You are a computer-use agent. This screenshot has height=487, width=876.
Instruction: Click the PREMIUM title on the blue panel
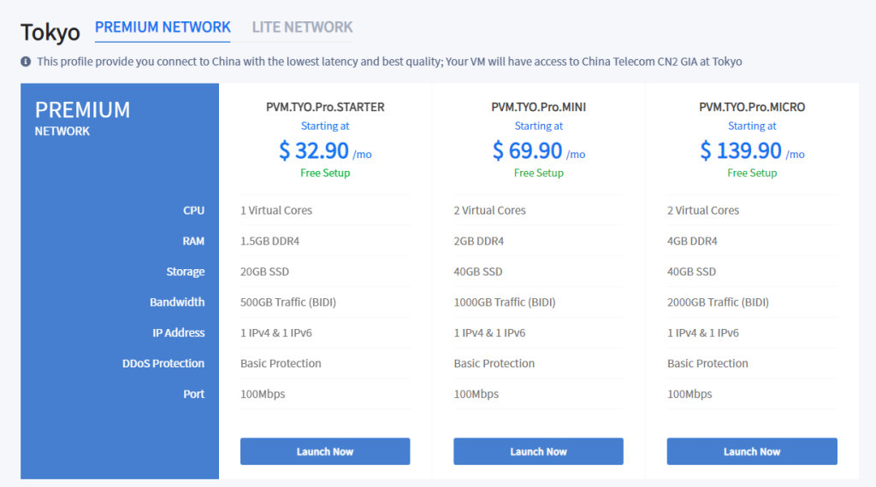click(82, 110)
